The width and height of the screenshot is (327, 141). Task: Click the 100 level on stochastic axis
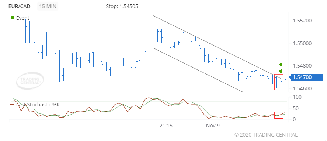click(x=297, y=97)
